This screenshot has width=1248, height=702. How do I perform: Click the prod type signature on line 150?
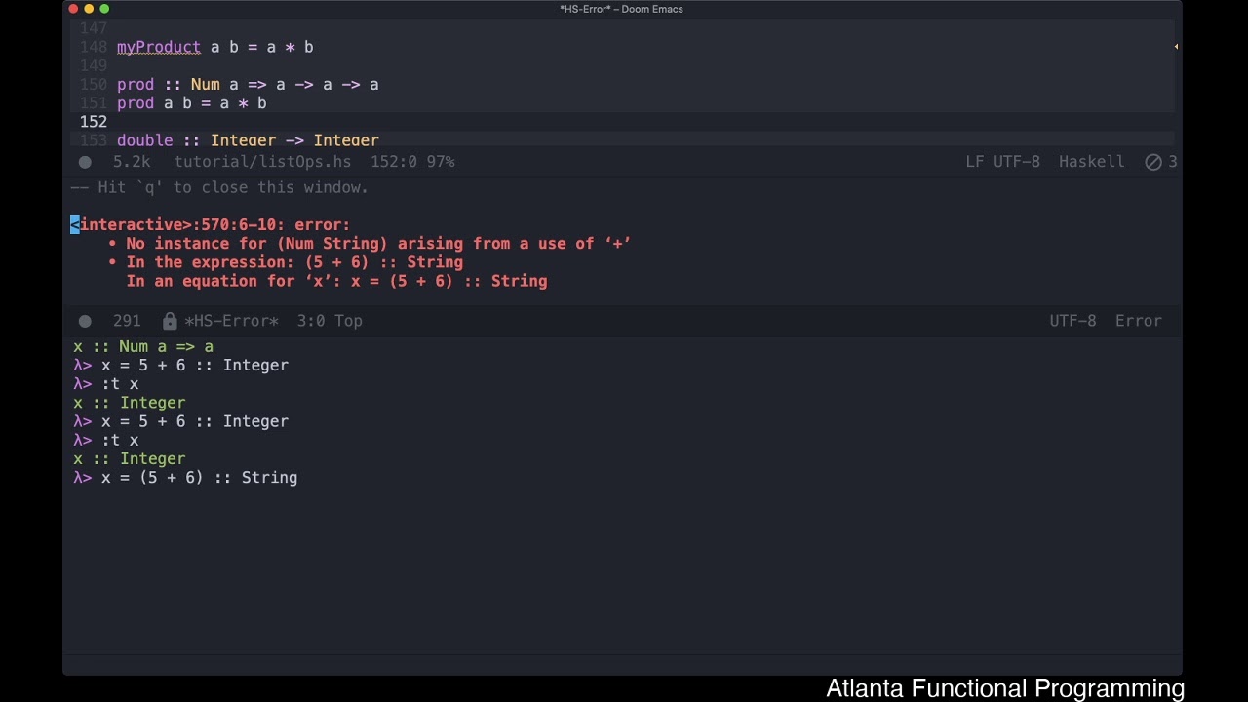tap(248, 85)
